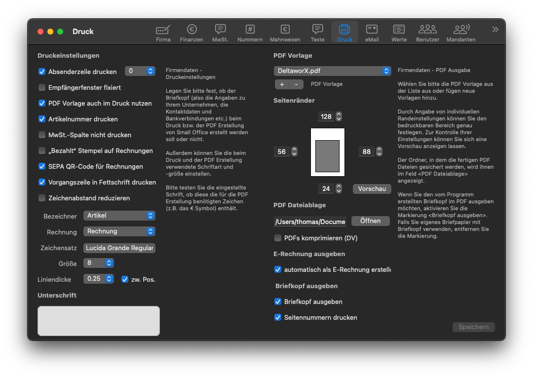The height and width of the screenshot is (377, 533).
Task: Enable Empfängerfenster fixiert checkbox
Action: 42,87
